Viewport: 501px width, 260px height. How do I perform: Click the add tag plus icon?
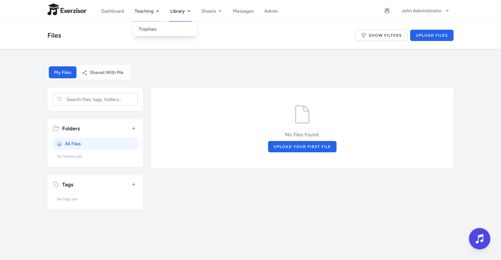click(134, 184)
